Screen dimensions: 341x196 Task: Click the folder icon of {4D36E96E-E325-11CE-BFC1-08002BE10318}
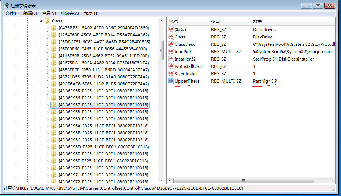click(54, 154)
